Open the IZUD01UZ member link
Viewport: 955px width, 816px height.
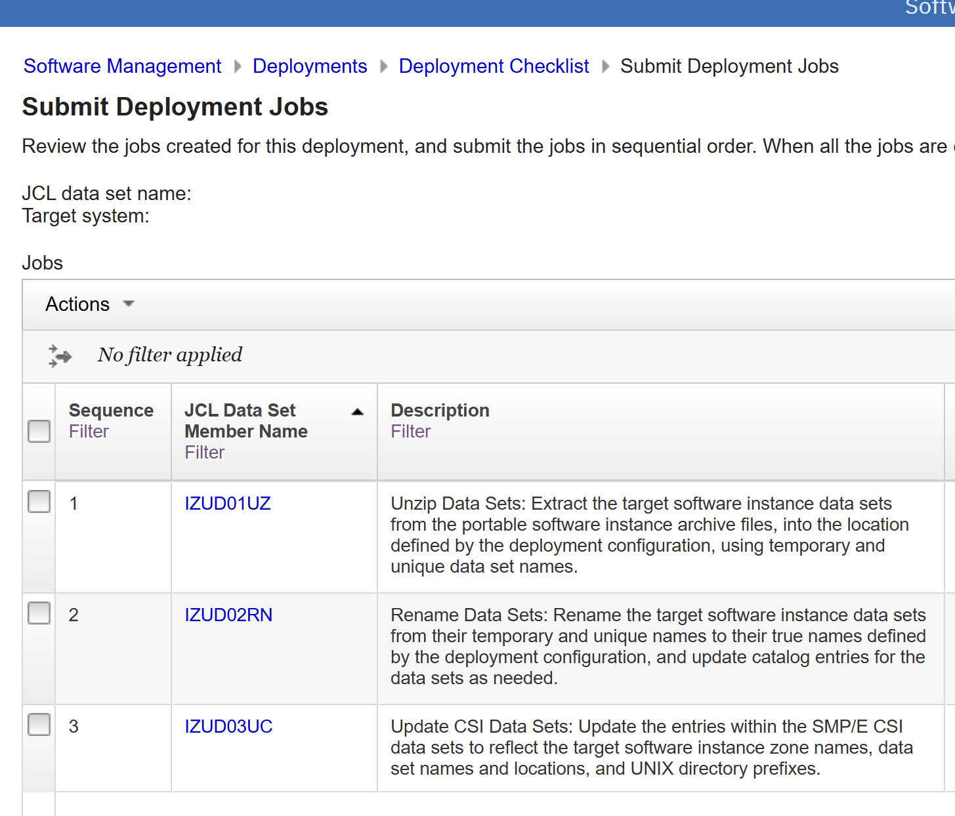click(x=227, y=504)
